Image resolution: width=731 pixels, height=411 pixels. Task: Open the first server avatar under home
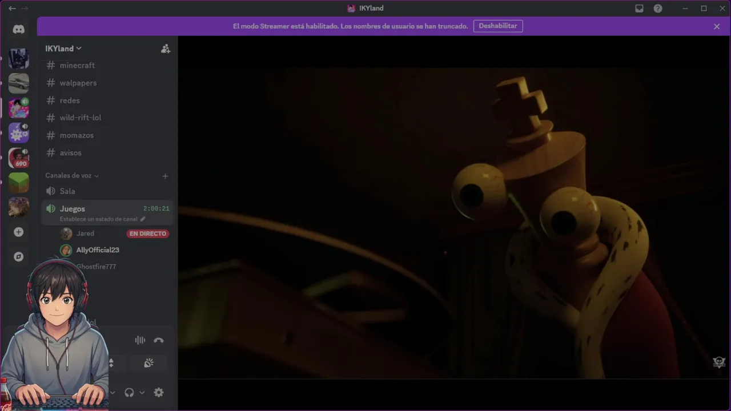(19, 58)
